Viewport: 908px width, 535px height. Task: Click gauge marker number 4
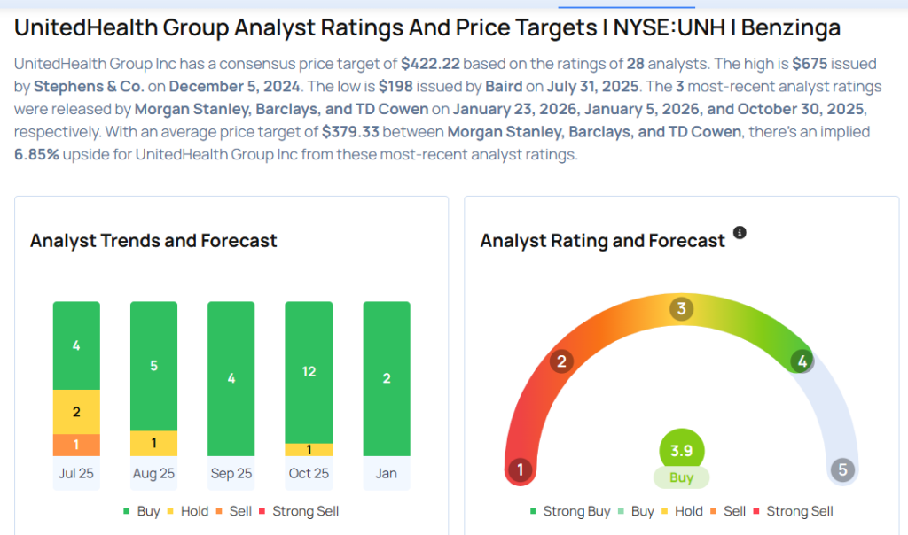pos(802,361)
